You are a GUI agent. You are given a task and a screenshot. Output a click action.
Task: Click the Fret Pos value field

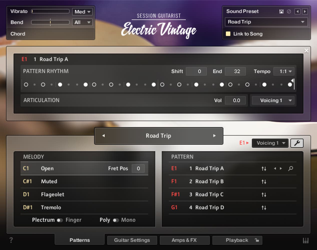[138, 168]
